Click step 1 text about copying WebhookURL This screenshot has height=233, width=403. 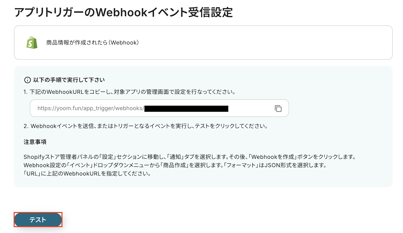coord(130,92)
